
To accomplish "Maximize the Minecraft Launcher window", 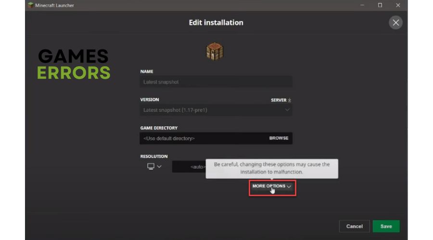I will pyautogui.click(x=380, y=5).
